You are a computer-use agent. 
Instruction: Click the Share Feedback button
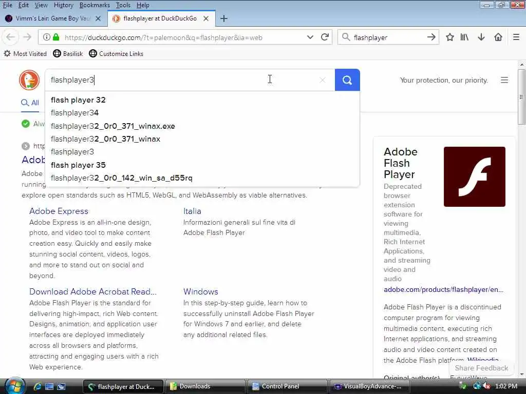point(481,368)
